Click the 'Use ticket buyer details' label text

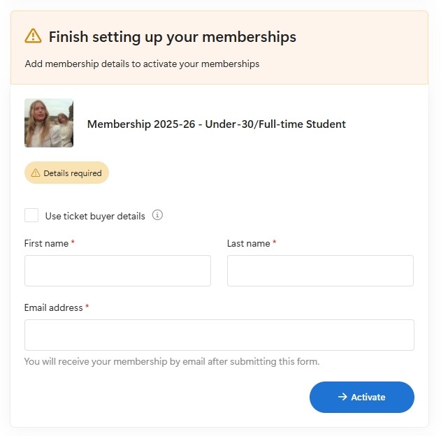tap(95, 216)
